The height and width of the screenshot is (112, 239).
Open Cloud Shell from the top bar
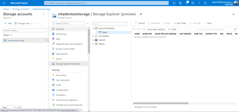click(x=174, y=3)
